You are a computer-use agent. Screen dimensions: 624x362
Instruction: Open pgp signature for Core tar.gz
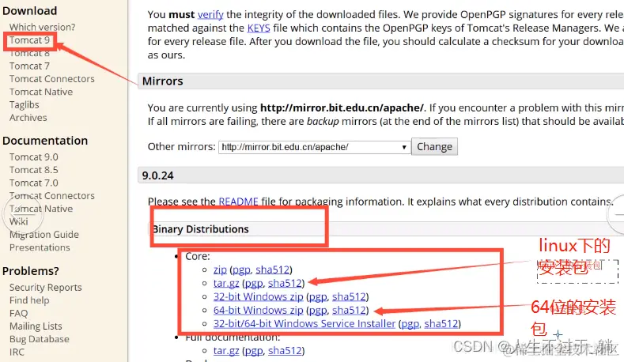pos(255,283)
